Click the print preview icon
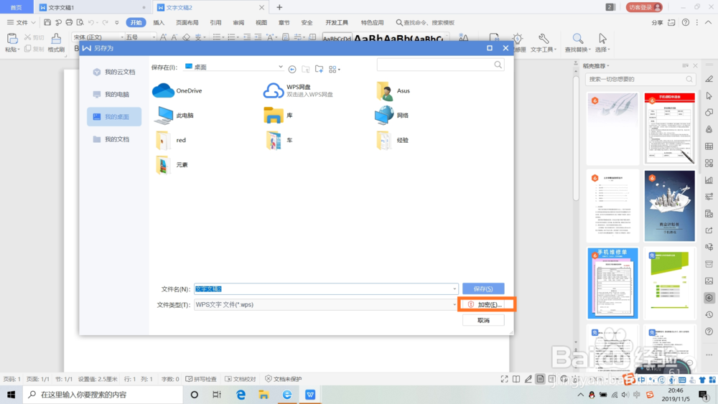The image size is (718, 404). pos(80,22)
